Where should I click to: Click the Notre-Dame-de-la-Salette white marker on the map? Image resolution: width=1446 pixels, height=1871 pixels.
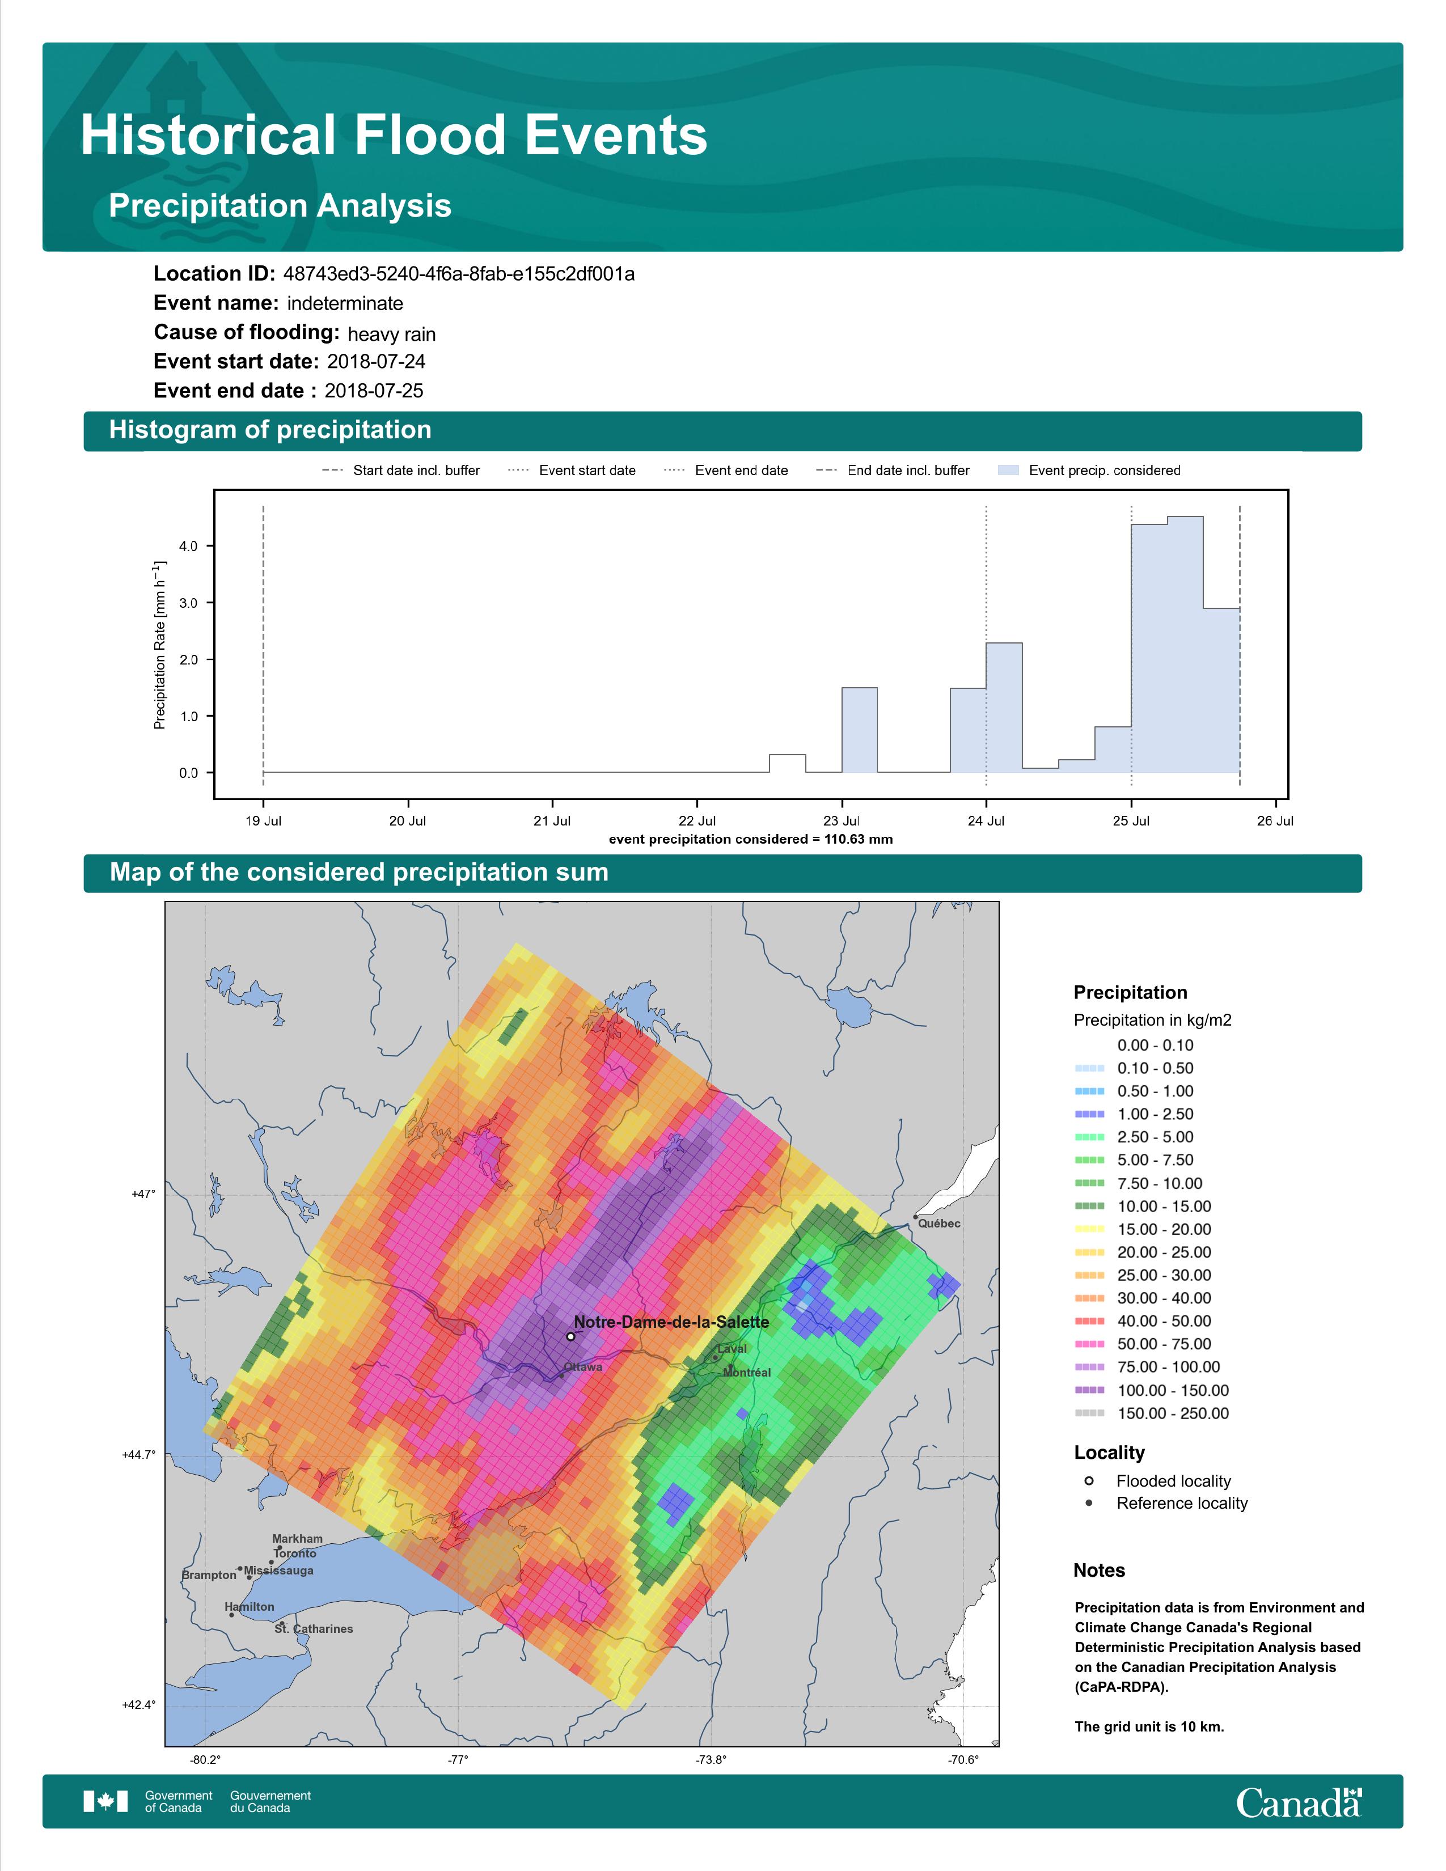tap(570, 1336)
